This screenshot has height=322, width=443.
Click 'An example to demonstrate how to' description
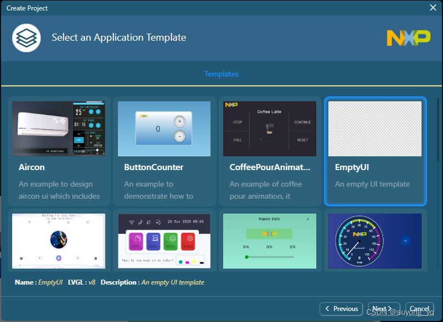[159, 190]
